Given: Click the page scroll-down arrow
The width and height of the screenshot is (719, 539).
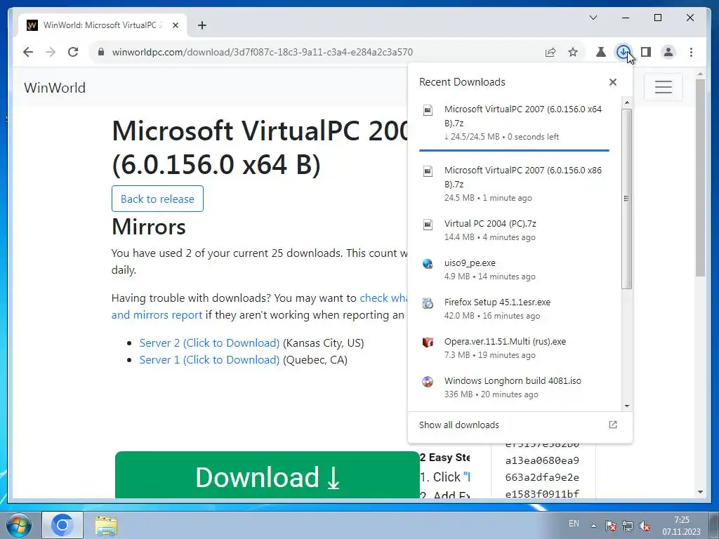Looking at the screenshot, I should click(x=700, y=492).
